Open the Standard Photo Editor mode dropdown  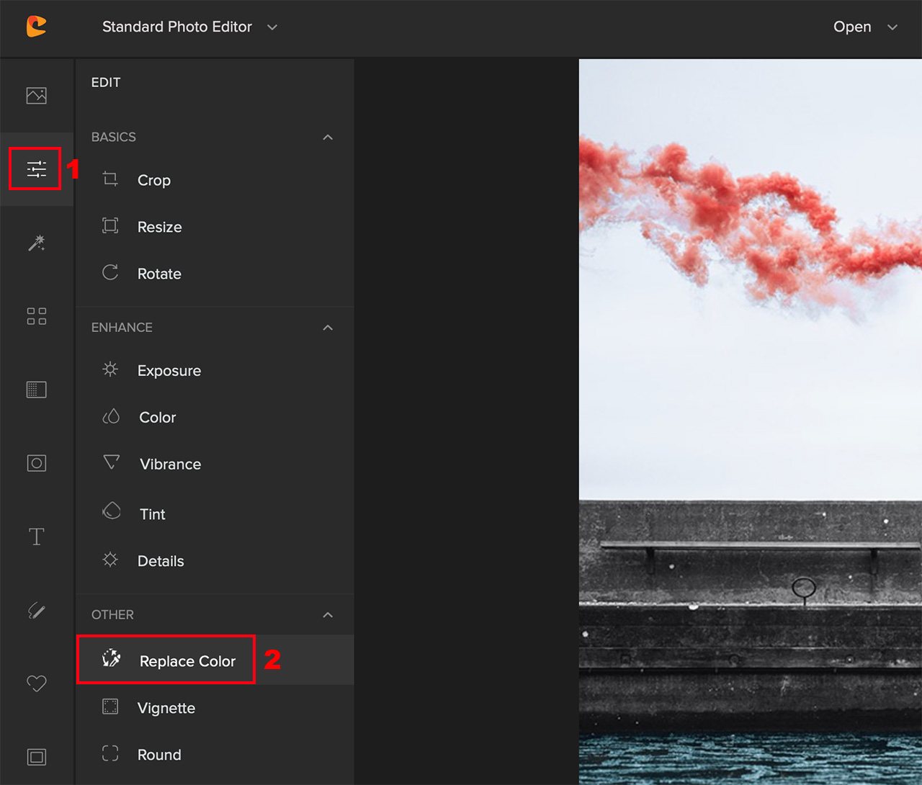190,27
